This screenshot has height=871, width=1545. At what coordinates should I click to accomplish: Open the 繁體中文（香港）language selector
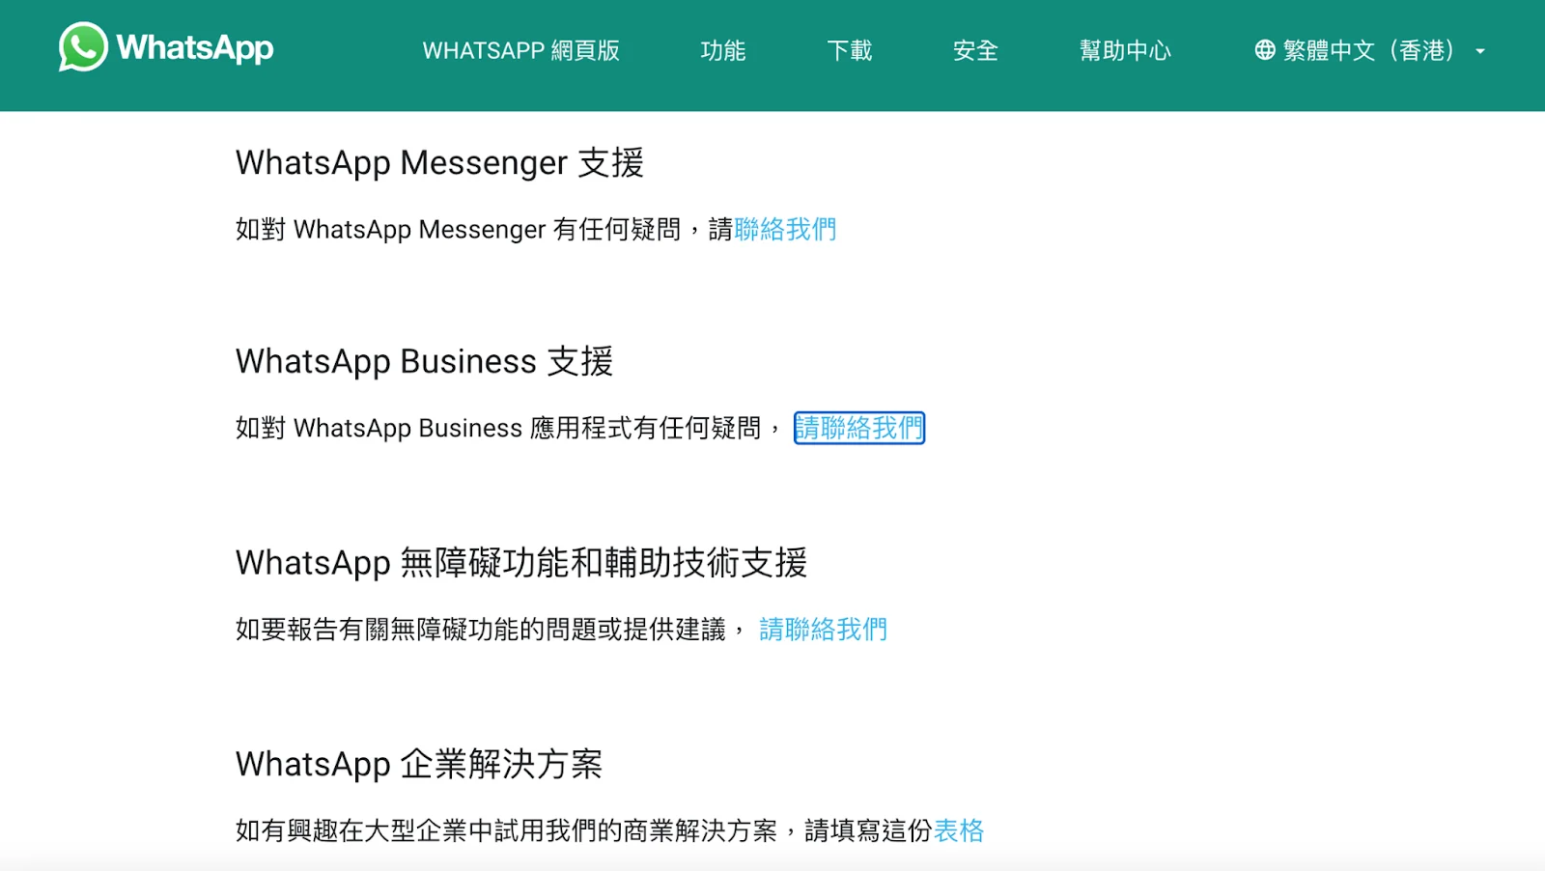click(x=1367, y=51)
